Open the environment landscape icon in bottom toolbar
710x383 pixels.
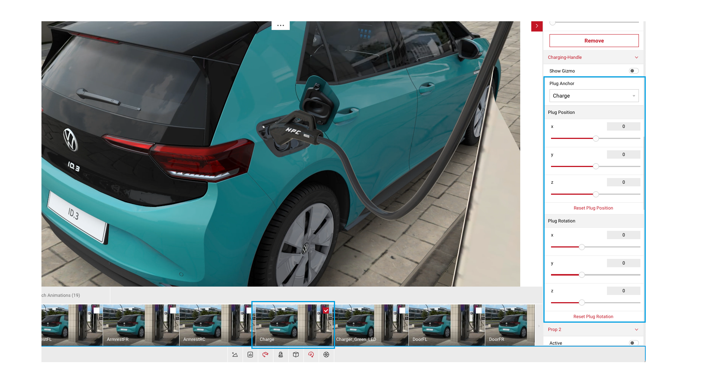pos(235,355)
